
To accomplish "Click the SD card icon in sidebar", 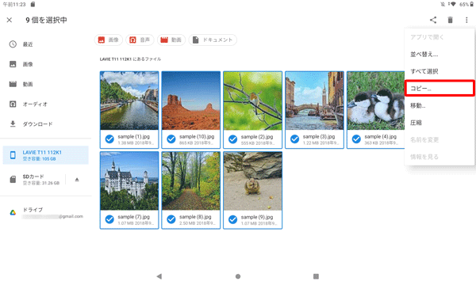I will (x=13, y=179).
